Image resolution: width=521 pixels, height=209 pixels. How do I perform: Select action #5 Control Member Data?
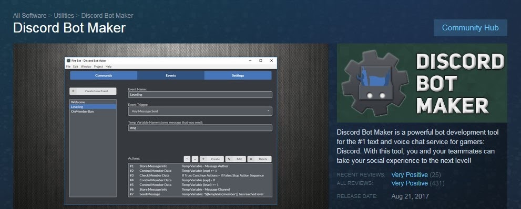pos(200,184)
